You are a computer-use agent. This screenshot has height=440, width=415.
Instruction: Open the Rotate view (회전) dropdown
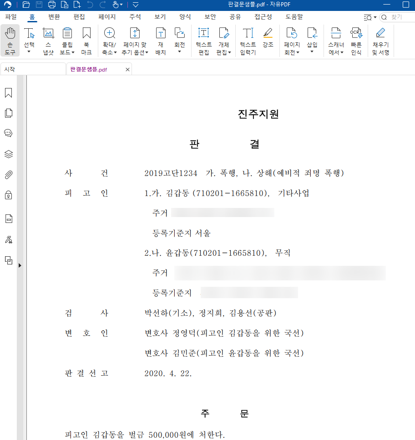[179, 41]
